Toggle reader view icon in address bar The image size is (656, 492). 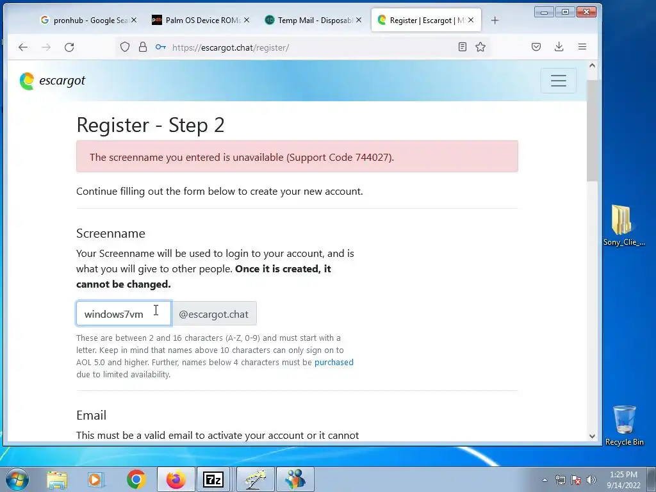[463, 47]
